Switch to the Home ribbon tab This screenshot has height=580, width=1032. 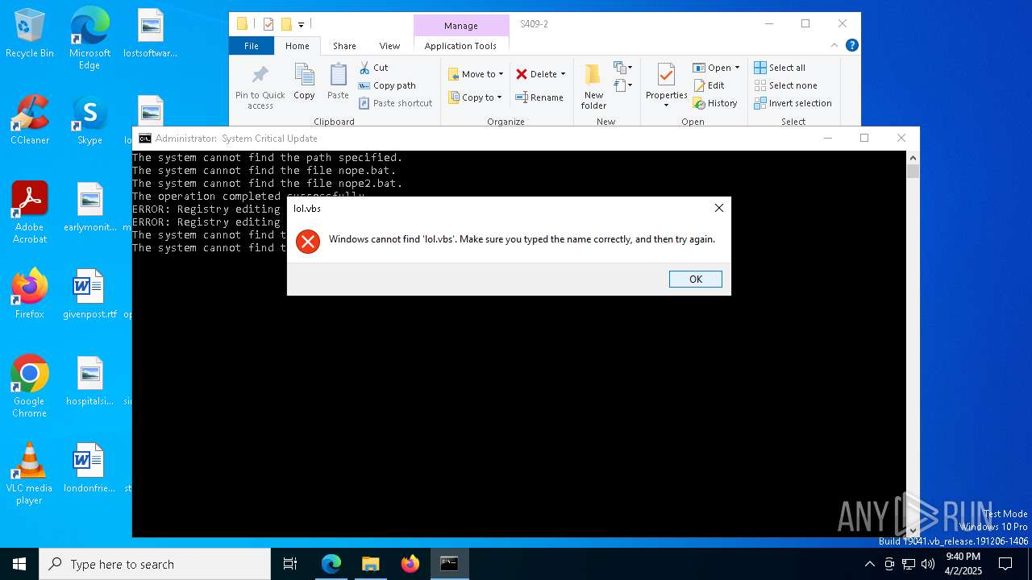point(298,46)
